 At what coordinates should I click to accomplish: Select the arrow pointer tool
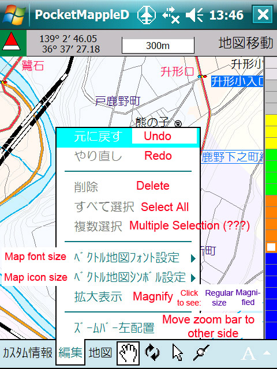(177, 352)
